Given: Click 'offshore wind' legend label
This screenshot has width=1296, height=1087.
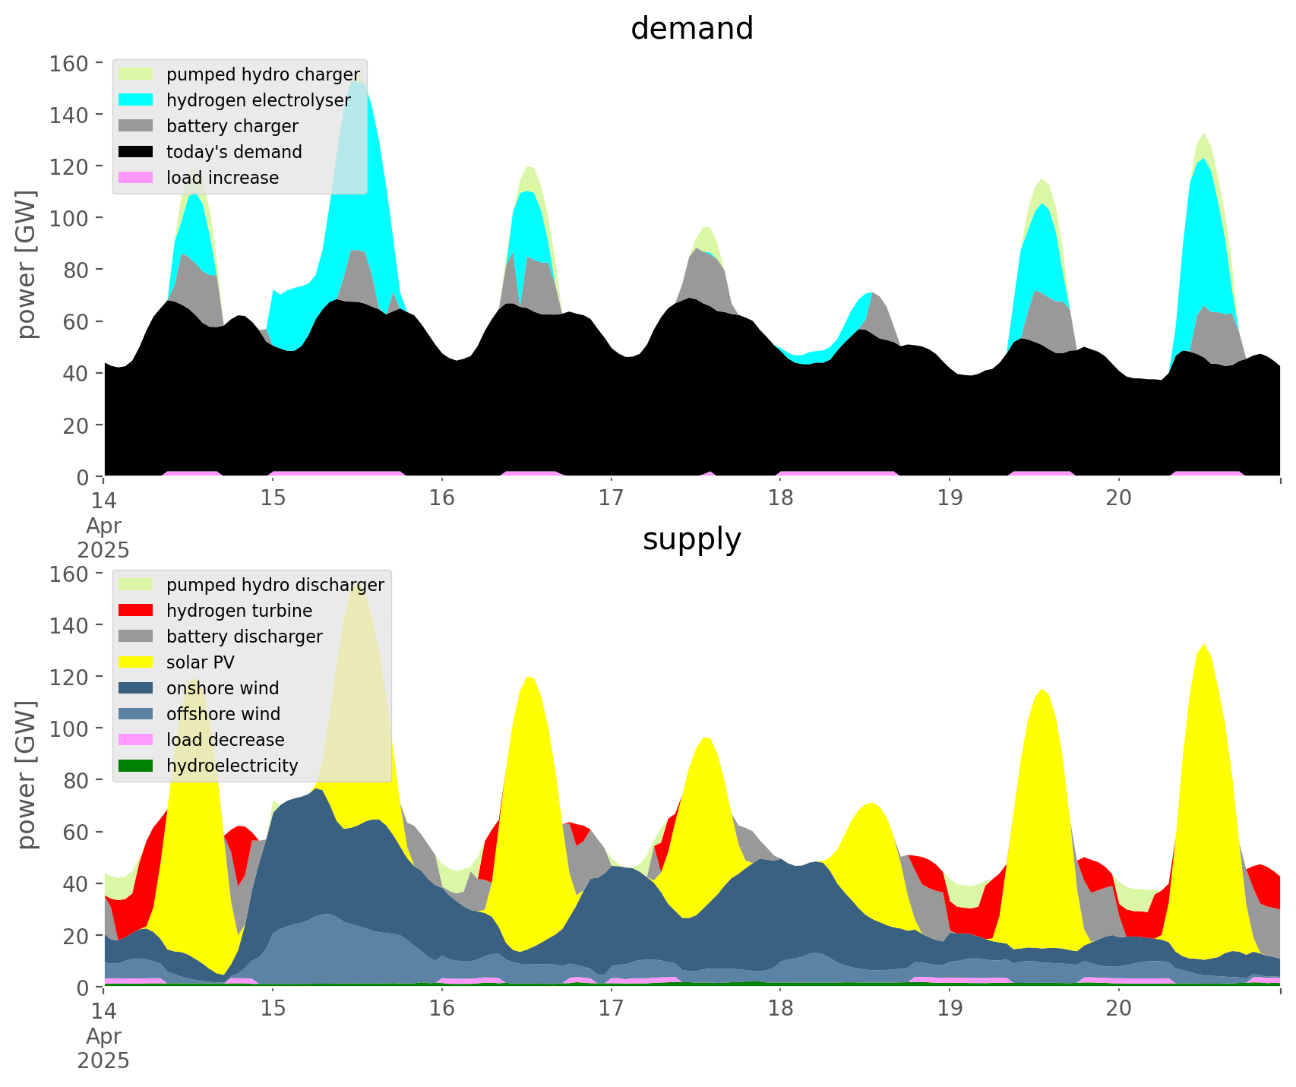Looking at the screenshot, I should click(223, 714).
